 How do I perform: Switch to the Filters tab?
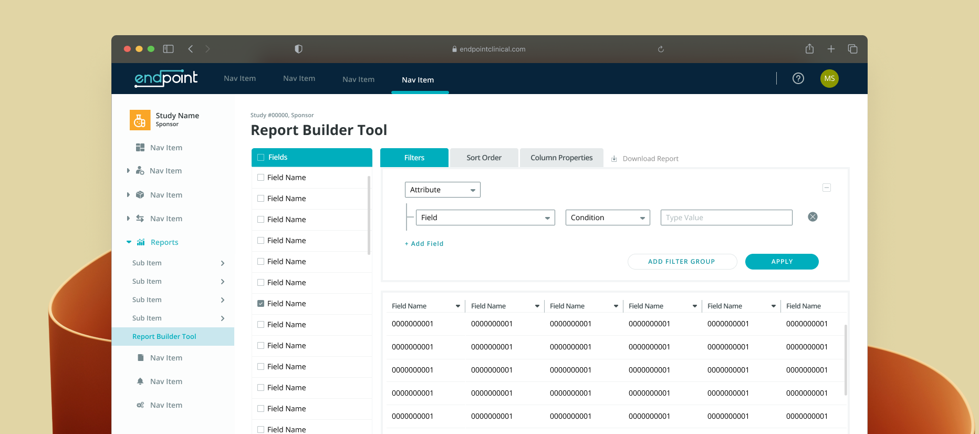[414, 158]
